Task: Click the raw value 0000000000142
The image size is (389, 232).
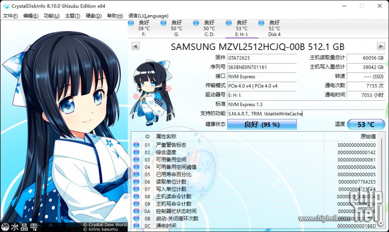Action: (357, 153)
